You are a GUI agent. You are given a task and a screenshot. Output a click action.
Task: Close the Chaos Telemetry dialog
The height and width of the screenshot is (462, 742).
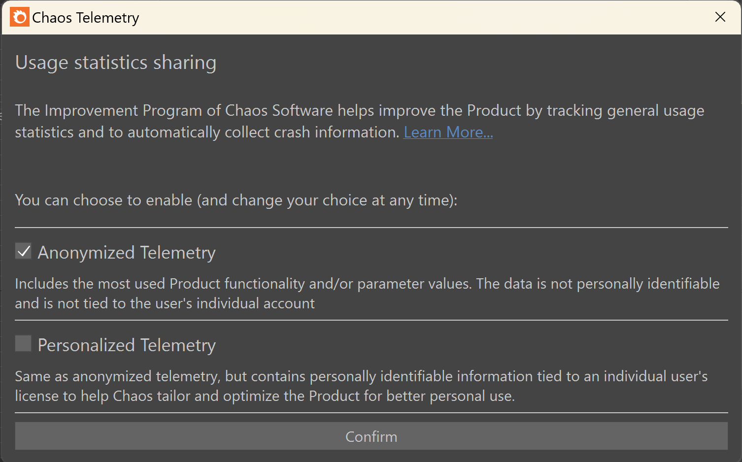point(720,17)
